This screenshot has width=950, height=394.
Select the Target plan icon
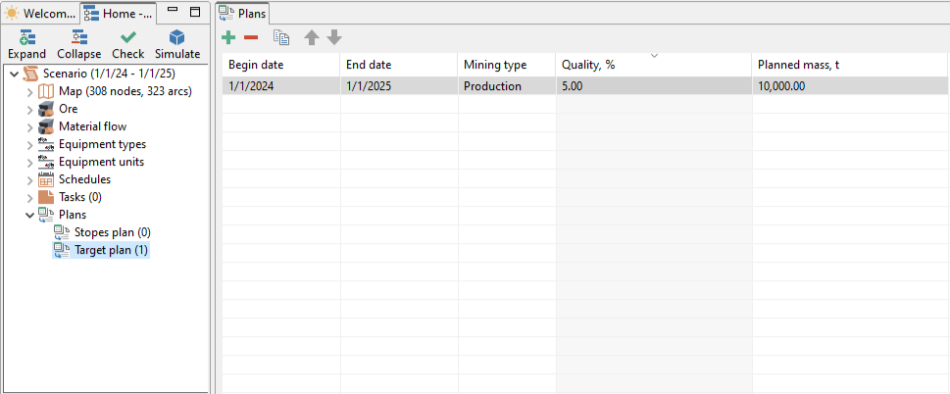click(x=61, y=249)
